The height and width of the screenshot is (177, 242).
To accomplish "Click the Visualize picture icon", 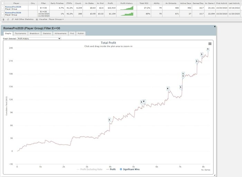I will pyautogui.click(x=37, y=19).
